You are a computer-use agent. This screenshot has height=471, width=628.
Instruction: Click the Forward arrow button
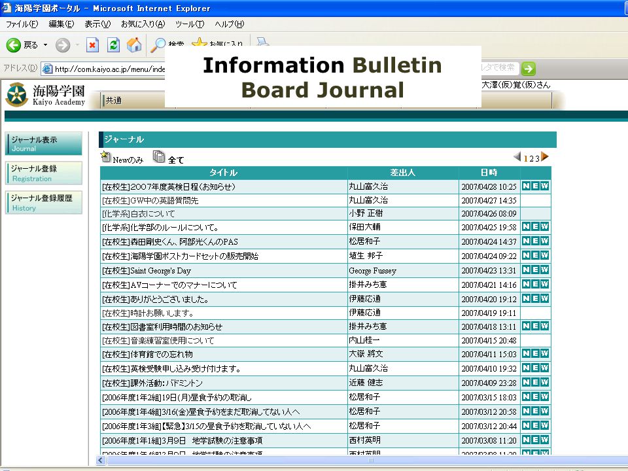63,45
